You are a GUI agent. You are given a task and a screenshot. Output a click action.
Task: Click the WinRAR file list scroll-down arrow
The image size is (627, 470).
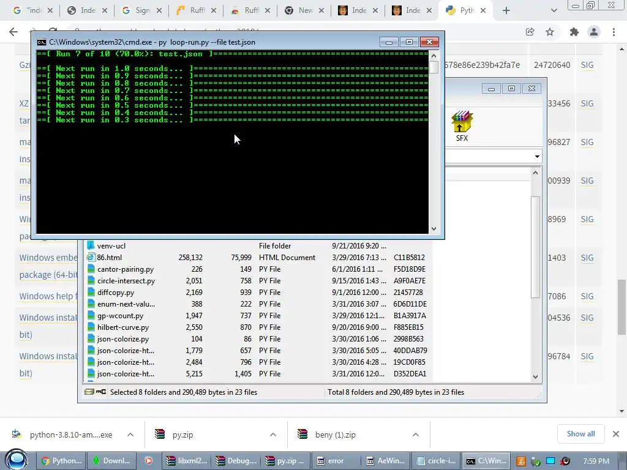(535, 377)
